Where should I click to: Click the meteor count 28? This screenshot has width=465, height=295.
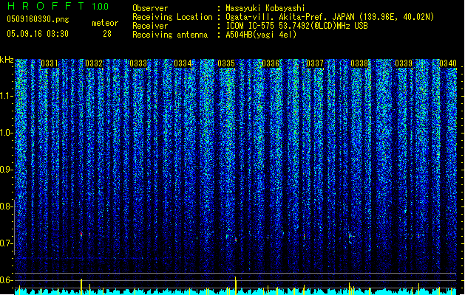point(107,34)
